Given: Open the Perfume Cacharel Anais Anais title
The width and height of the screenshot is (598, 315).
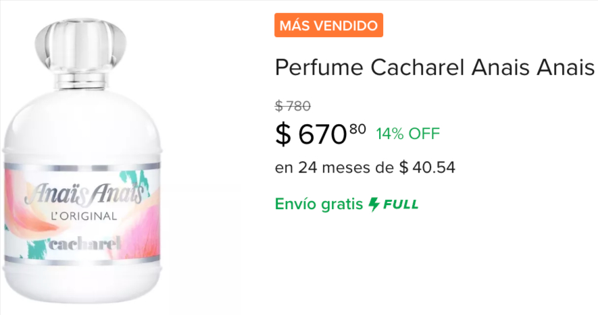Looking at the screenshot, I should tap(434, 67).
